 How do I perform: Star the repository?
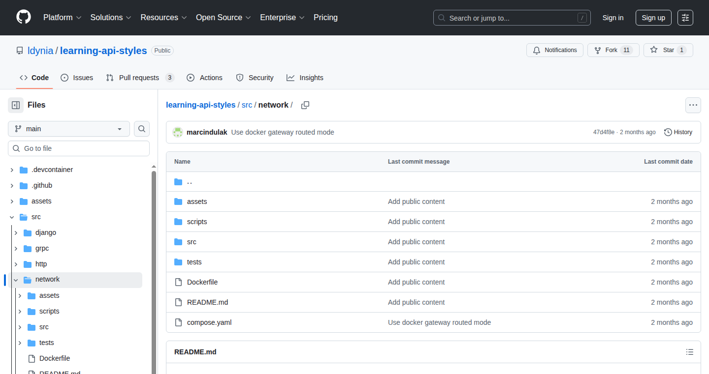click(668, 50)
